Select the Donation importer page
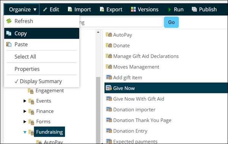The width and height of the screenshot is (228, 144). [x=134, y=109]
